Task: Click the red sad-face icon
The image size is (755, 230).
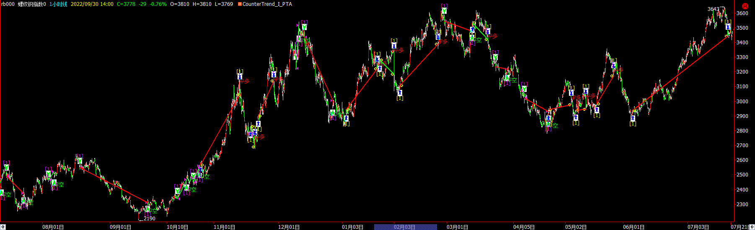Action: click(745, 6)
